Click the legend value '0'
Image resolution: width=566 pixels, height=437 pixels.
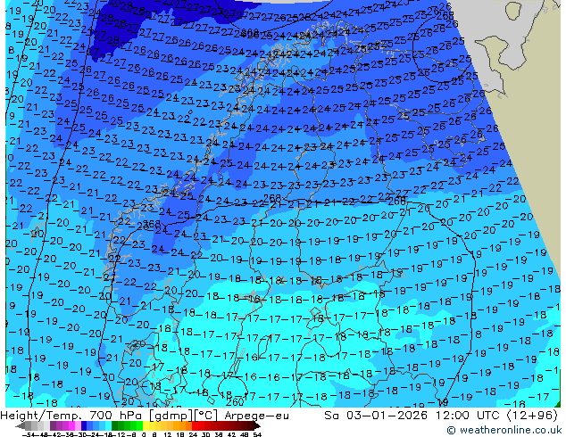pyautogui.click(x=144, y=434)
